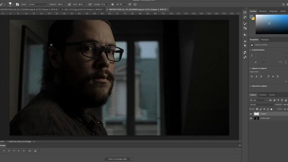This screenshot has width=288, height=162.
Task: Select the Couleur panel tab
Action: (253, 11)
